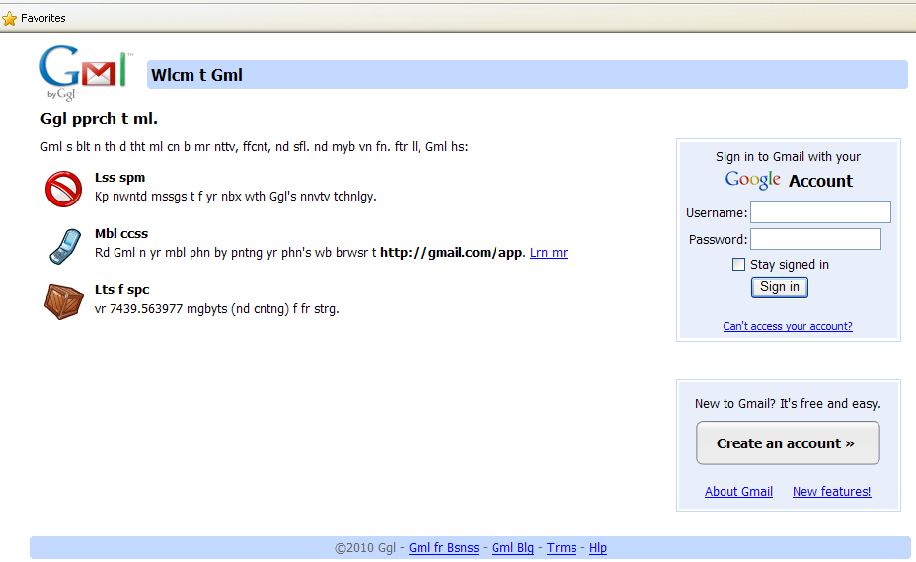Click the ©2010 Ggl copyright text
Image resolution: width=916 pixels, height=562 pixels.
[x=365, y=548]
